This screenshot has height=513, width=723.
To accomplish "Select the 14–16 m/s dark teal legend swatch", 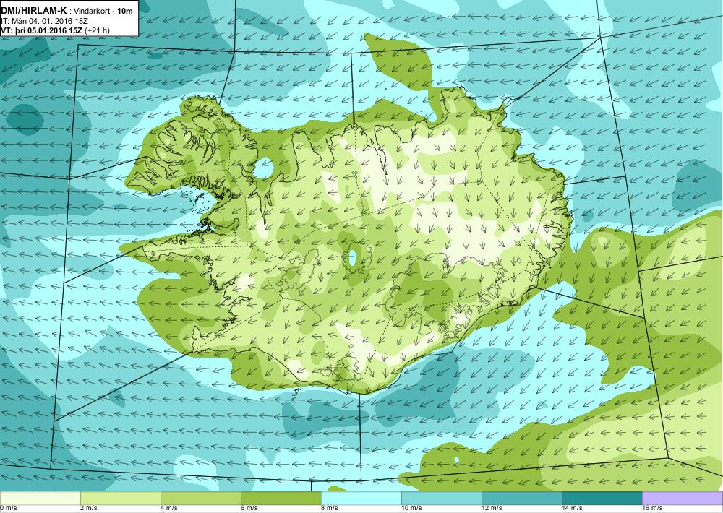I will [x=602, y=499].
